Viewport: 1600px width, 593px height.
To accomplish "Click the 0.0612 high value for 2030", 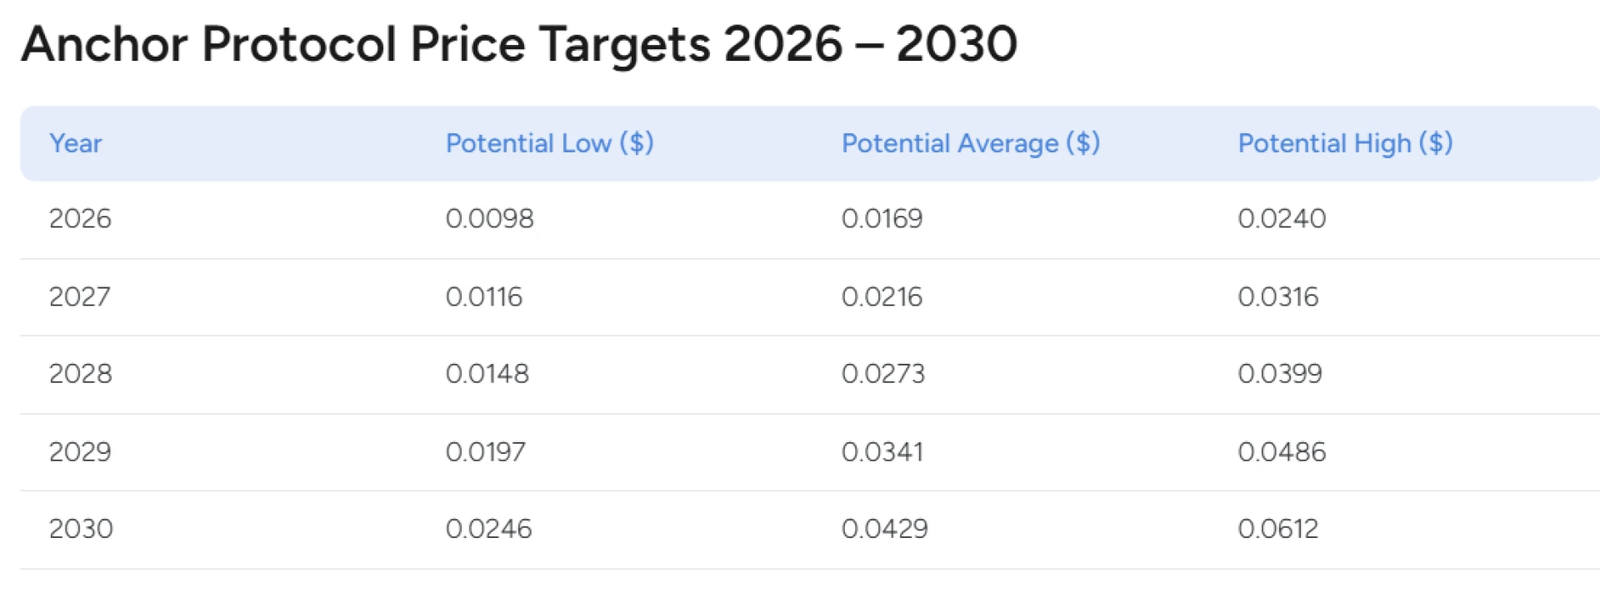I will coord(1277,529).
